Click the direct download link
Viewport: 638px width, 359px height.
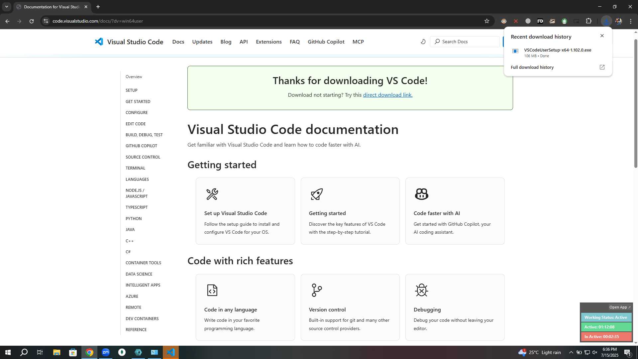(387, 95)
